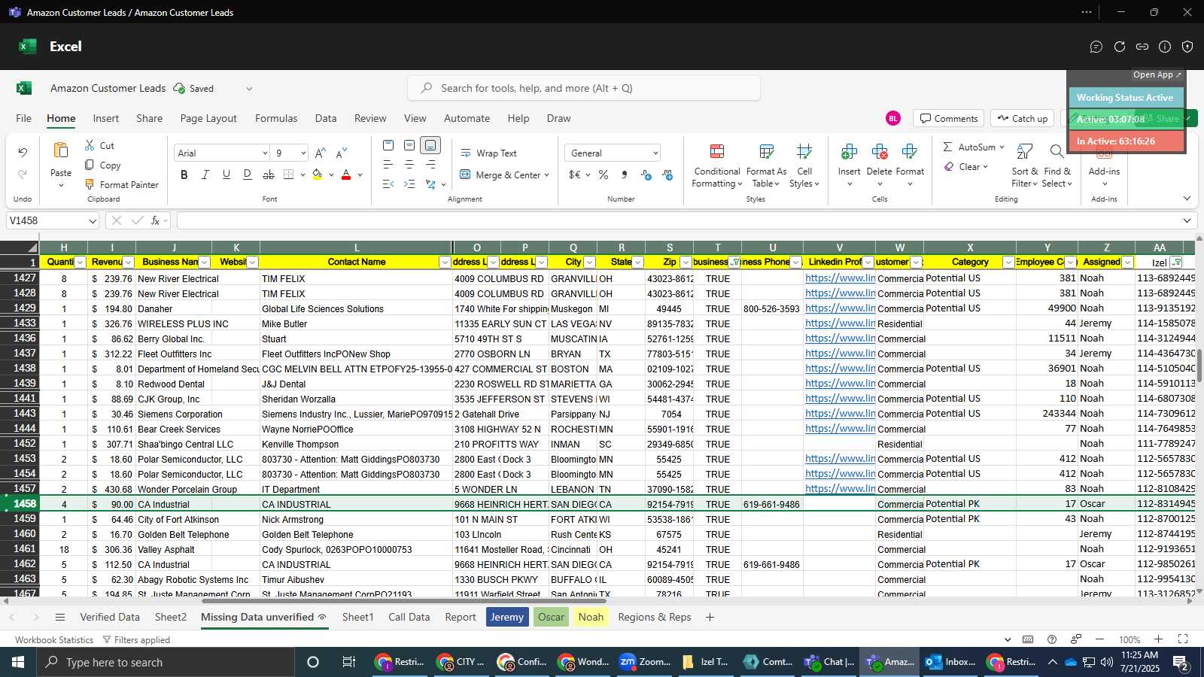Click Windows Start button
1204x677 pixels.
pyautogui.click(x=18, y=662)
